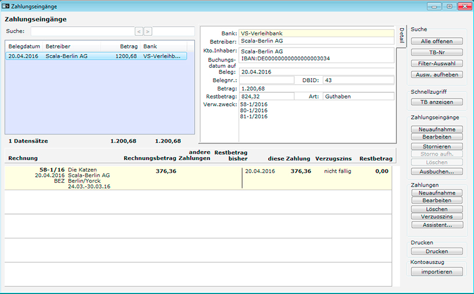Clear selection with Ausw. aufheben
Viewport: 474px width, 294px height.
436,75
